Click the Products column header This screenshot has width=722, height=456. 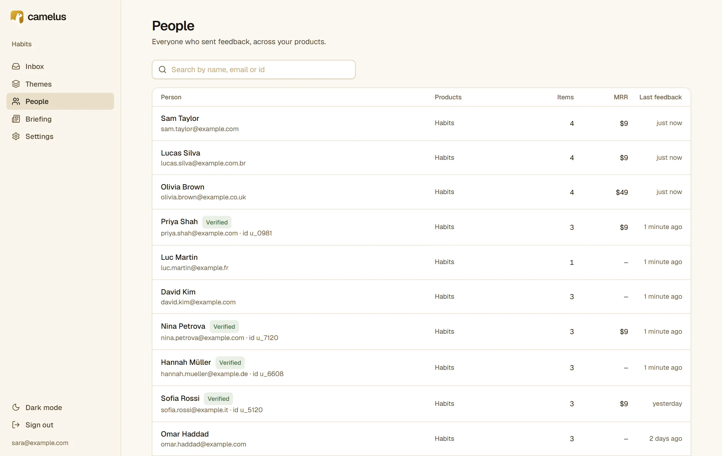coord(448,97)
